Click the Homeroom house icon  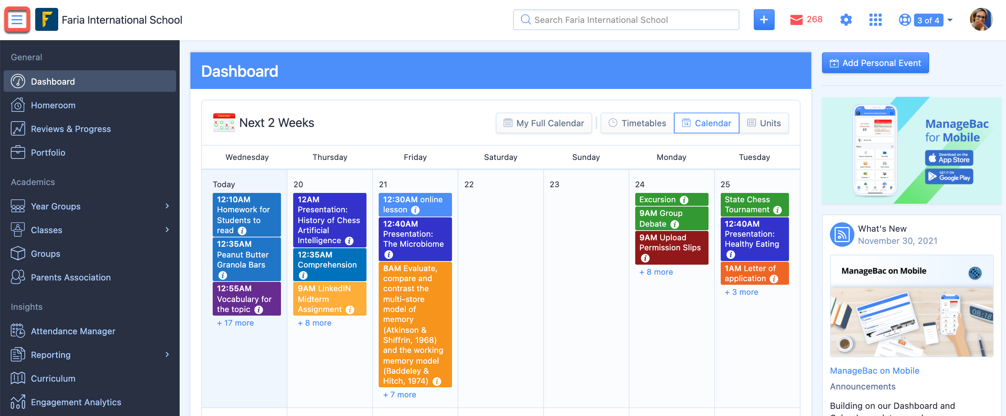coord(18,105)
